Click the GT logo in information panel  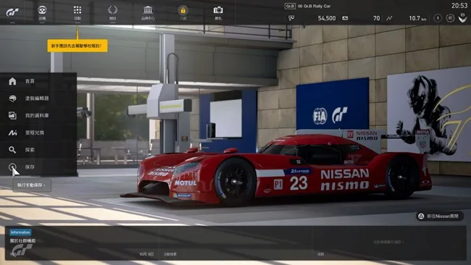coord(22,250)
